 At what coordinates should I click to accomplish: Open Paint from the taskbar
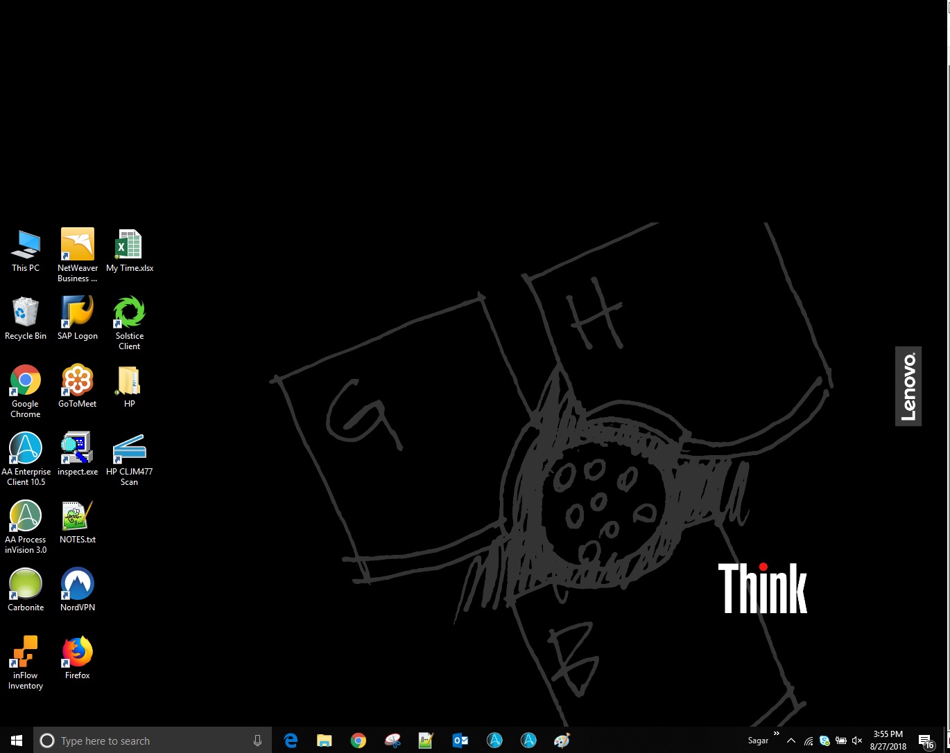[x=562, y=741]
